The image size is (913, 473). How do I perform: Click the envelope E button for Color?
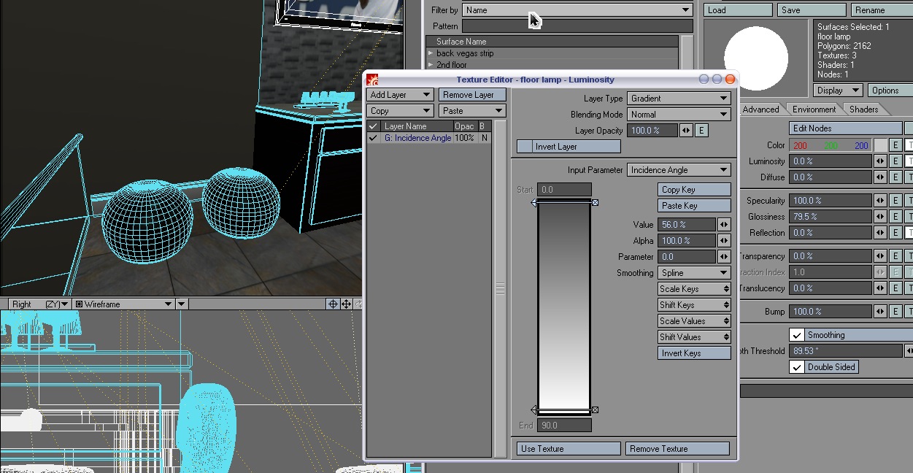[x=895, y=145]
